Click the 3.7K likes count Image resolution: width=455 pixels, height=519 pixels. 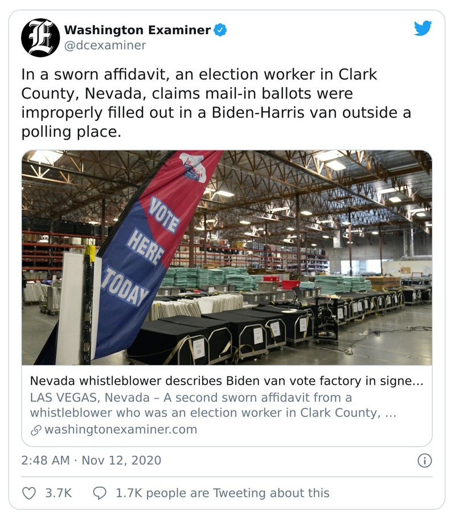(58, 493)
